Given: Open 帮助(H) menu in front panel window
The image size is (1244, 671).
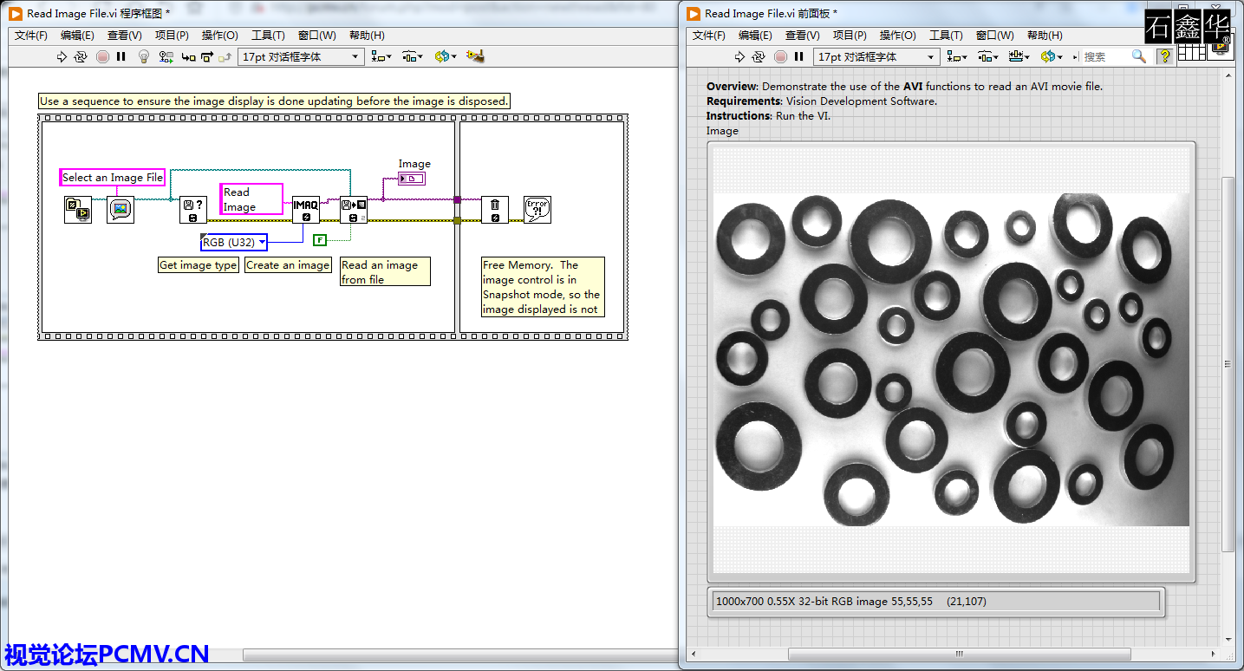Looking at the screenshot, I should click(1045, 36).
